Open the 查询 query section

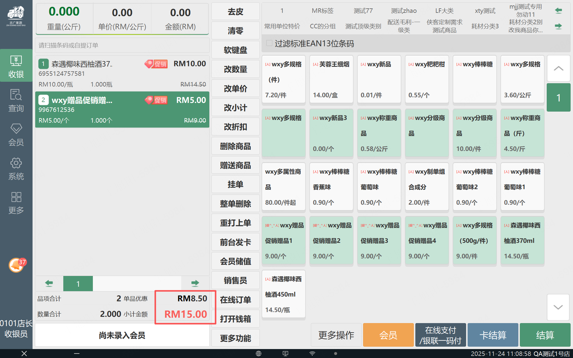tap(16, 100)
